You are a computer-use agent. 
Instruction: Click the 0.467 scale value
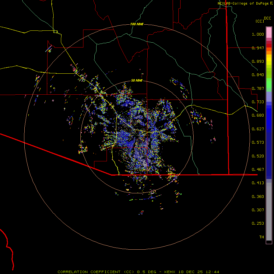point(258,170)
